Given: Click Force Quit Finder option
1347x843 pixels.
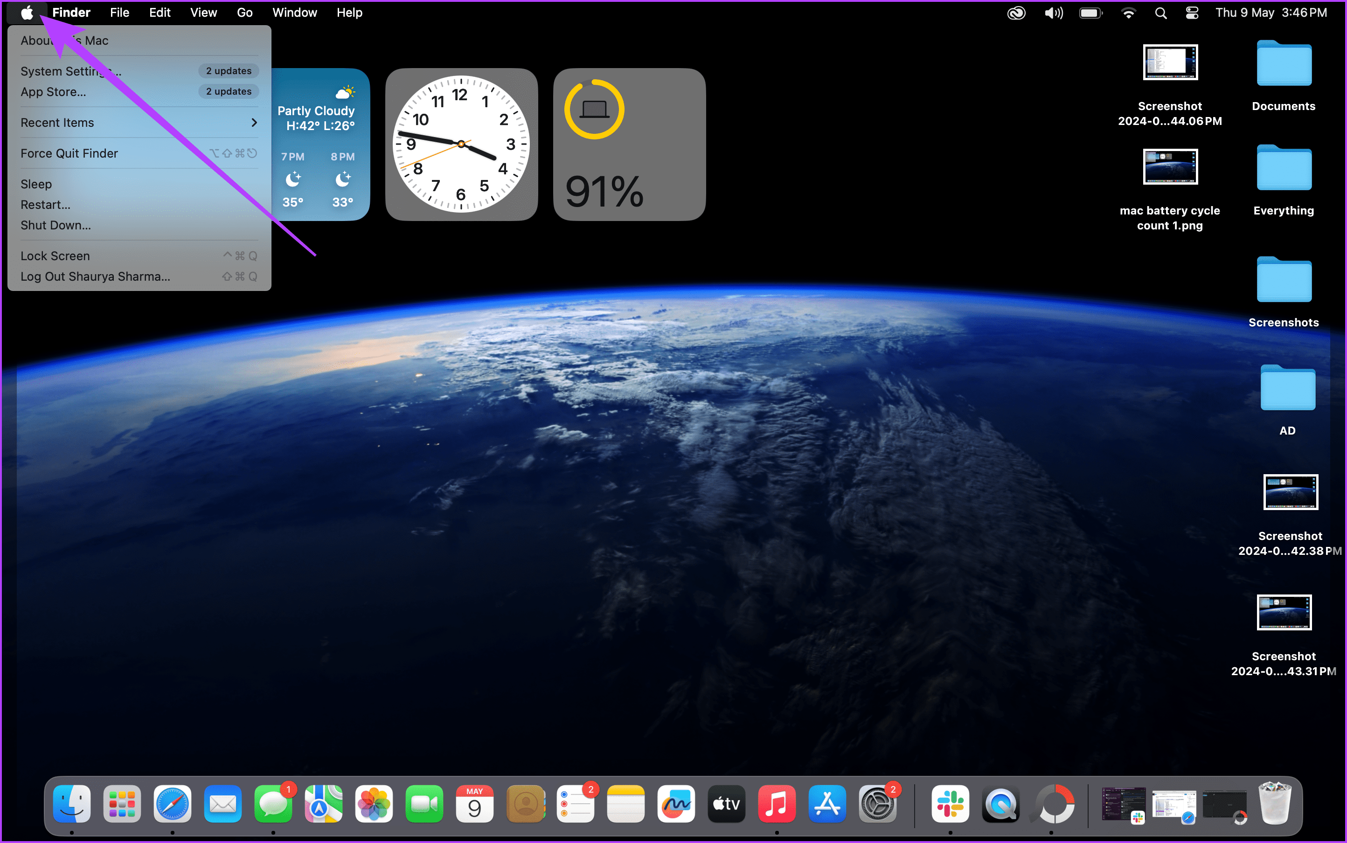Looking at the screenshot, I should pos(69,152).
